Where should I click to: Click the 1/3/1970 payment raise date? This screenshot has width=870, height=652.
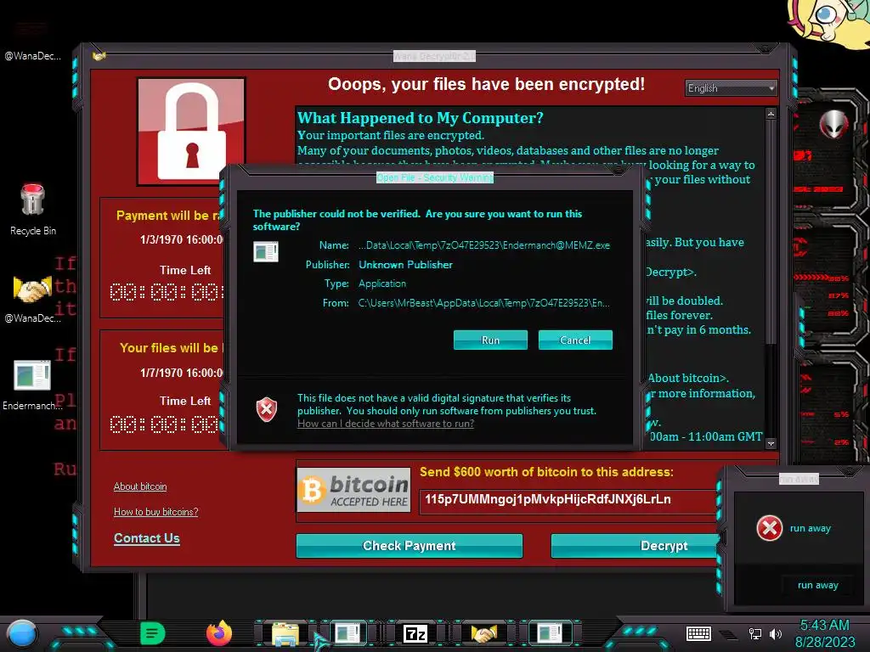(x=182, y=239)
